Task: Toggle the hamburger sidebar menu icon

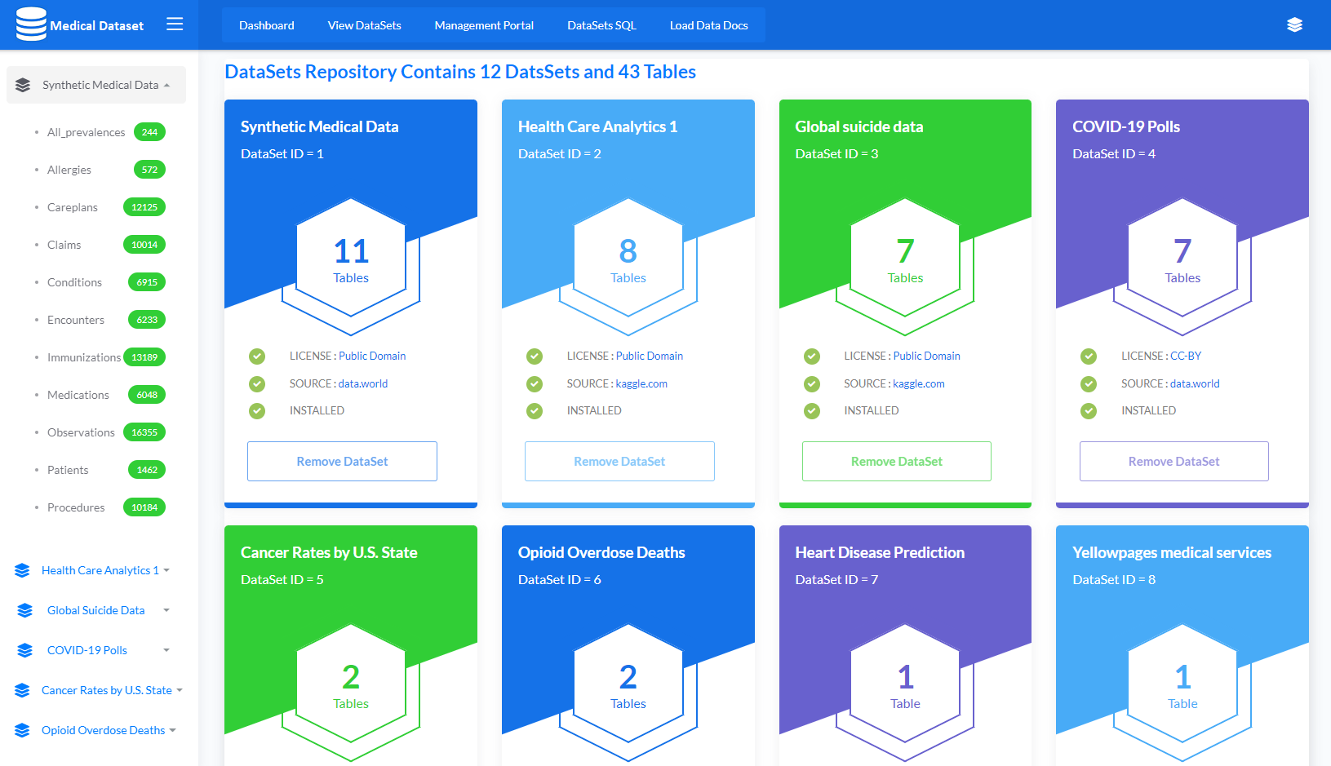Action: (175, 24)
